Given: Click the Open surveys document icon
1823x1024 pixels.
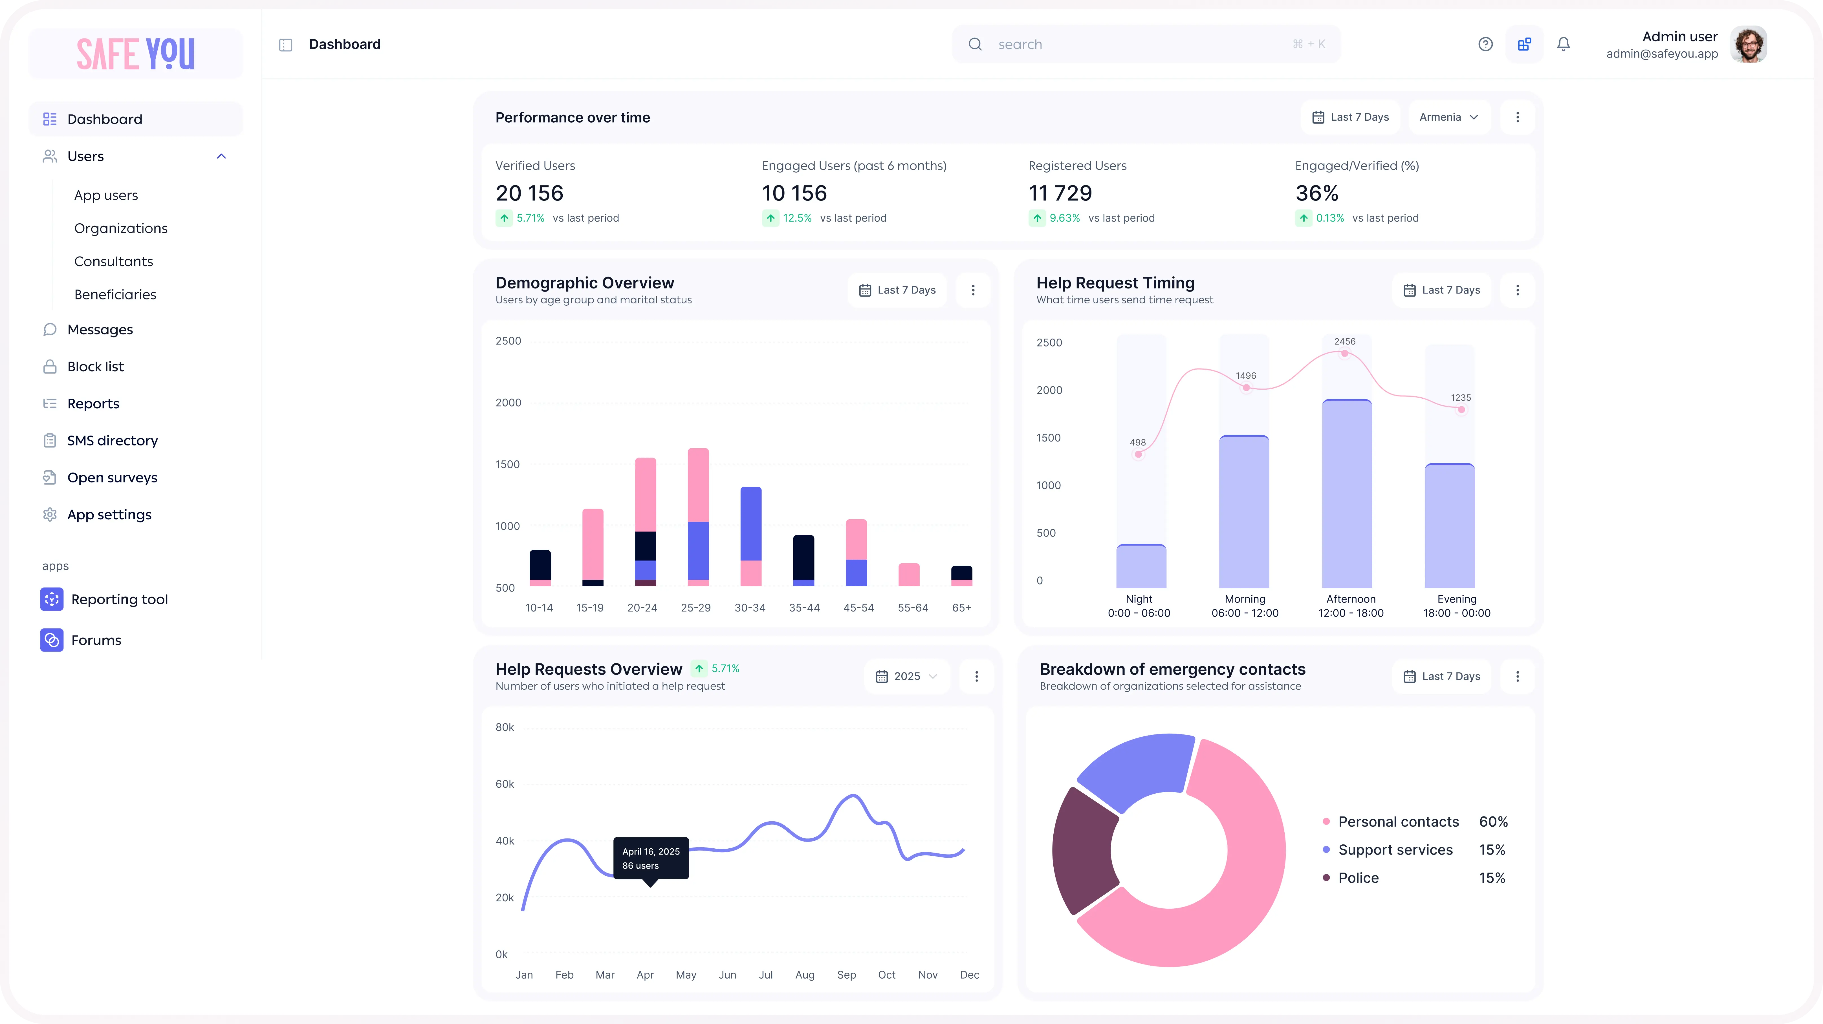Looking at the screenshot, I should 50,478.
